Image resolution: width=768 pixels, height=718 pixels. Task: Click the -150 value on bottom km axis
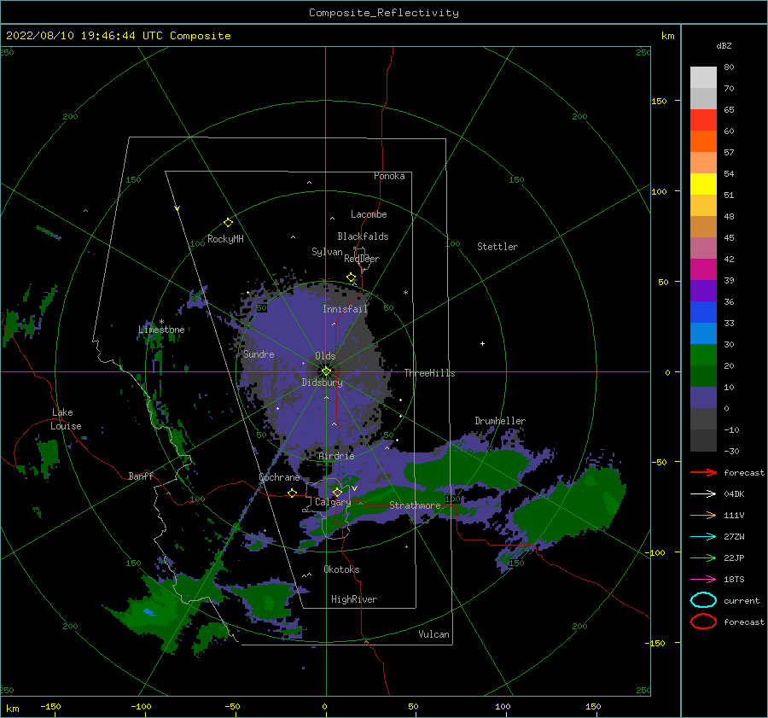point(50,707)
